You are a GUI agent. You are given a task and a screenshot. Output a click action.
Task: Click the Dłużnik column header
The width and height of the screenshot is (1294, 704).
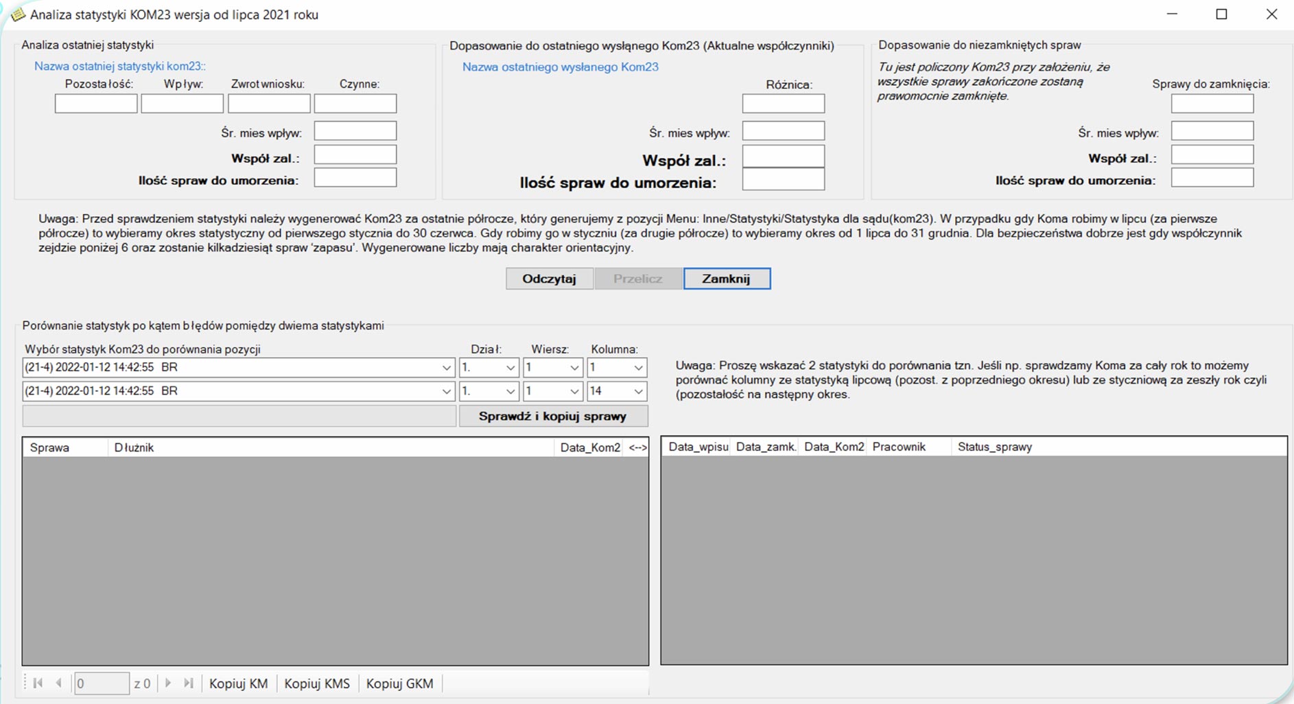click(x=331, y=447)
